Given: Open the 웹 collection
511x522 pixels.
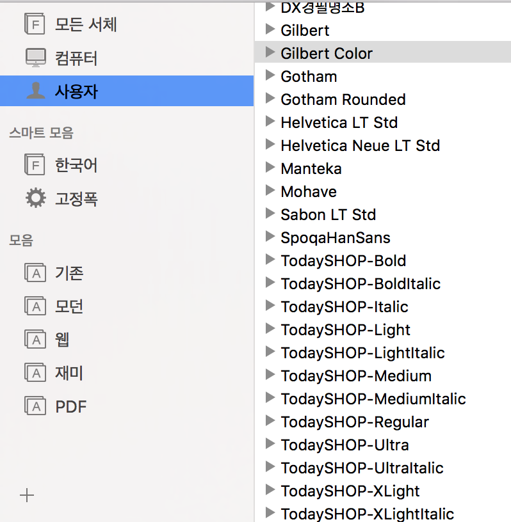Looking at the screenshot, I should [62, 340].
